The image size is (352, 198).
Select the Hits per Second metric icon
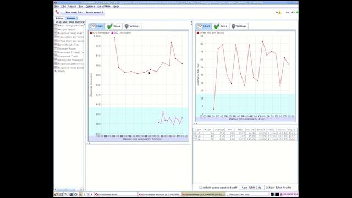[56, 29]
